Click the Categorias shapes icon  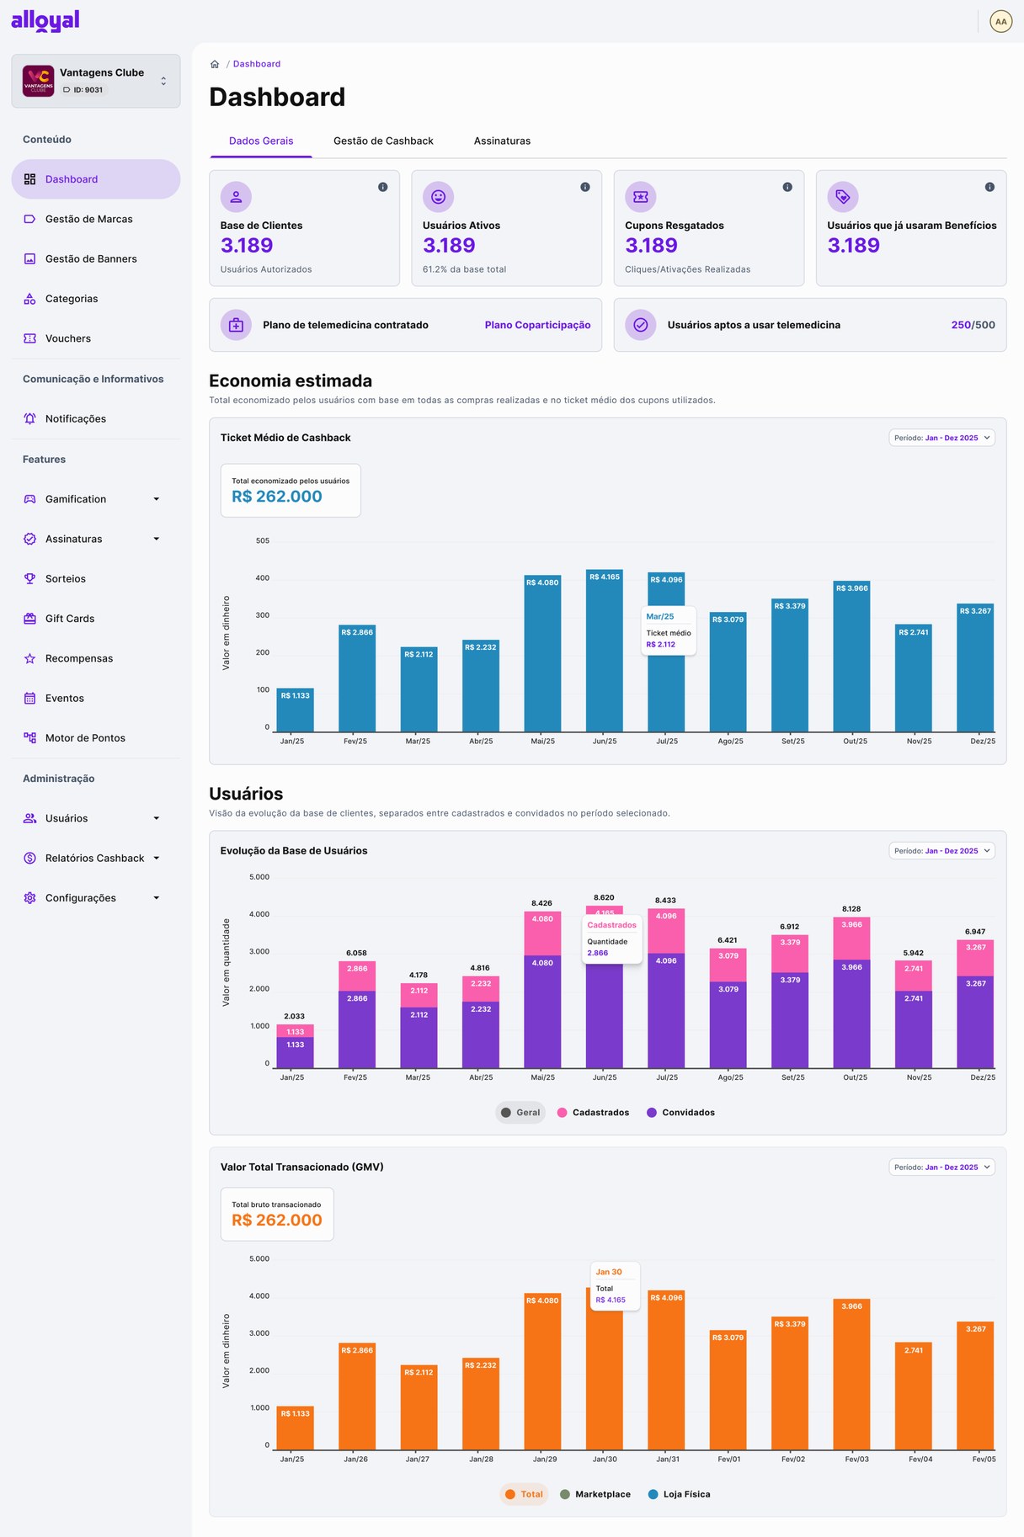[x=29, y=299]
